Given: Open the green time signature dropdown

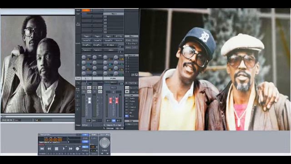Looking at the screenshot, I should tap(97, 150).
